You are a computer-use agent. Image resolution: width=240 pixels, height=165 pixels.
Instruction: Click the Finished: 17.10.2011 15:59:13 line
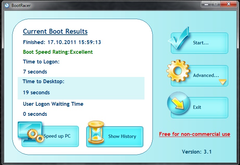tap(62, 42)
